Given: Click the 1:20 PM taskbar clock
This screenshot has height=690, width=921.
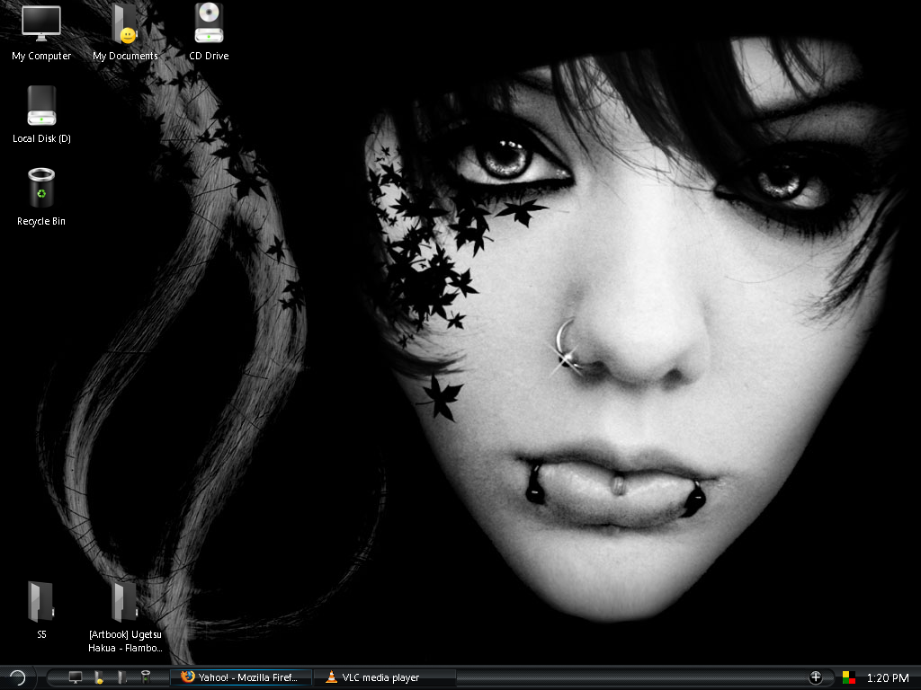Looking at the screenshot, I should (x=888, y=677).
